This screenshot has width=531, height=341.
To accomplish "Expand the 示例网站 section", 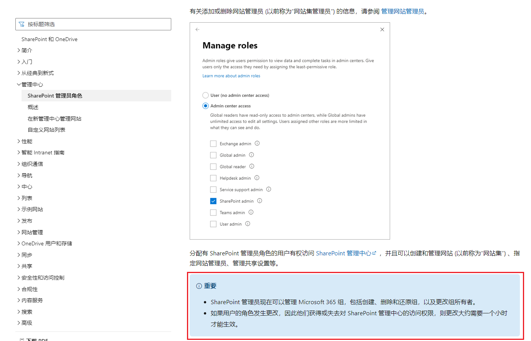I will coord(30,209).
